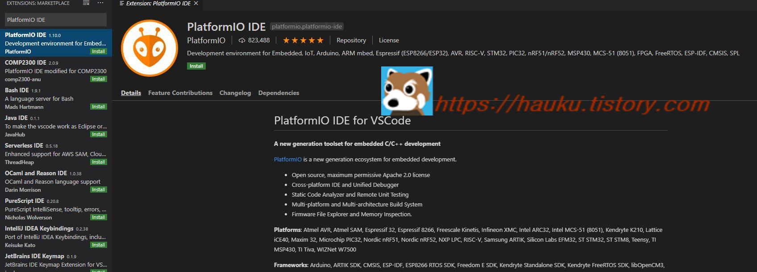Select the OCaml and Reason IDE entry

pos(56,181)
